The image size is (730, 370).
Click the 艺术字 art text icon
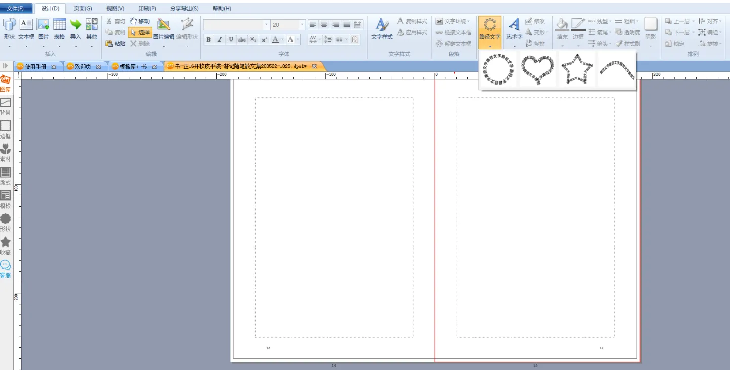(x=514, y=25)
